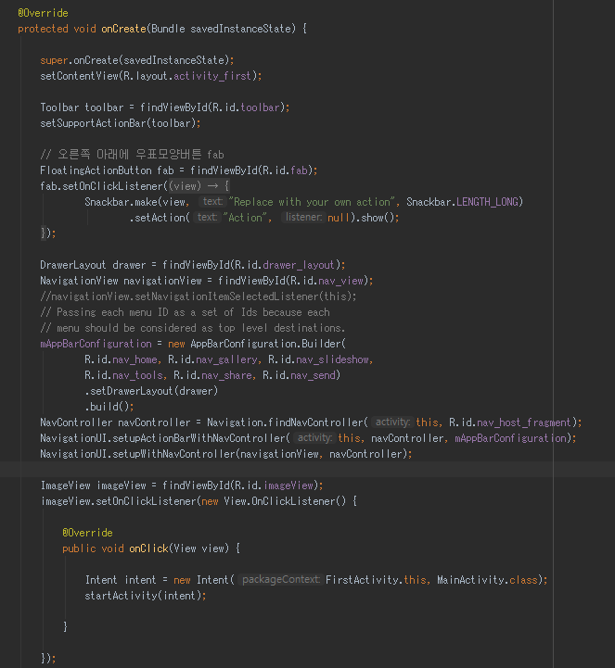Image resolution: width=615 pixels, height=668 pixels.
Task: Click the .setDrawerLayout(drawer) call
Action: pyautogui.click(x=151, y=391)
